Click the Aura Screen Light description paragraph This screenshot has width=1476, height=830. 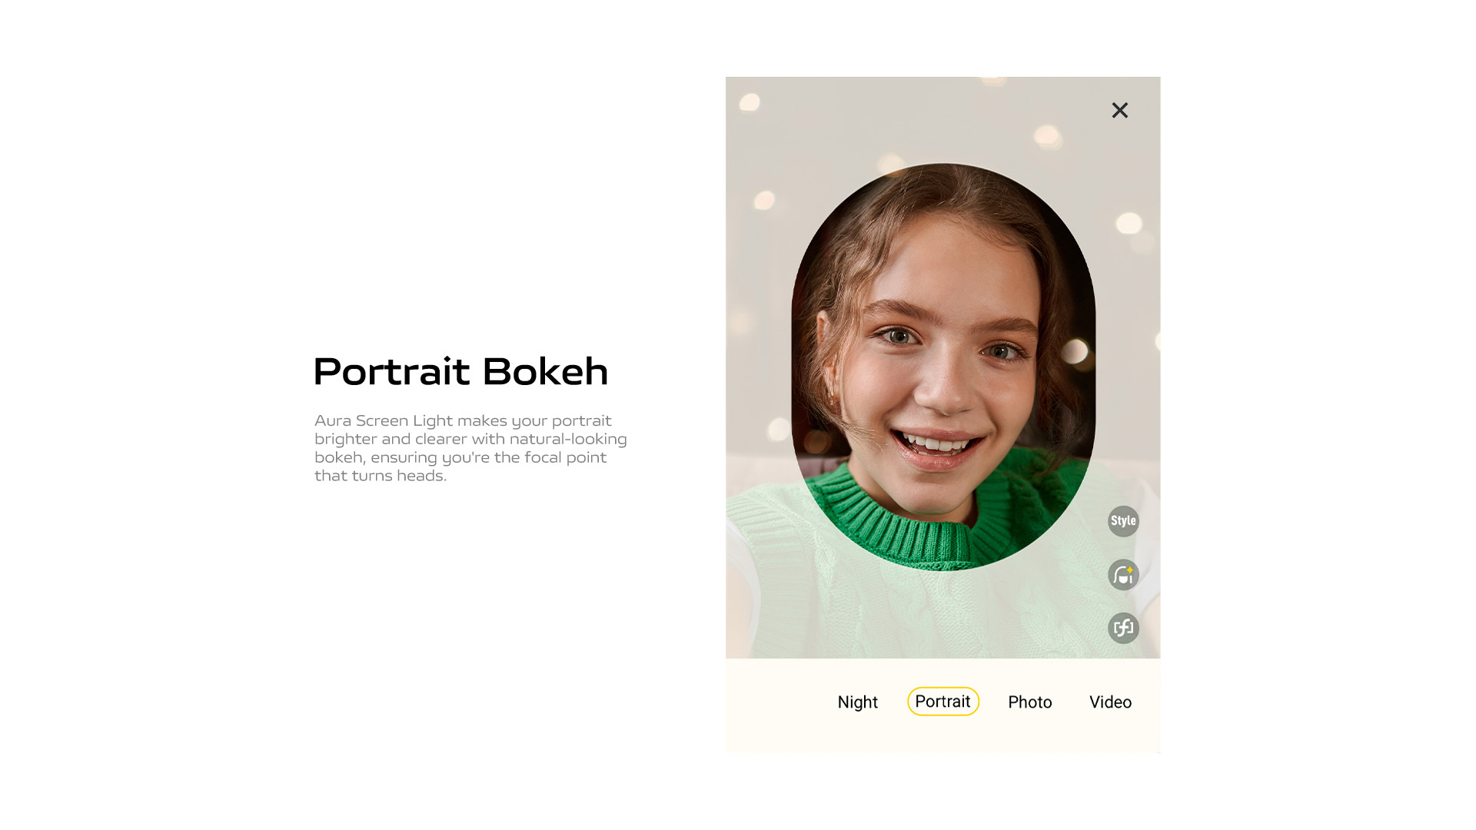tap(470, 448)
